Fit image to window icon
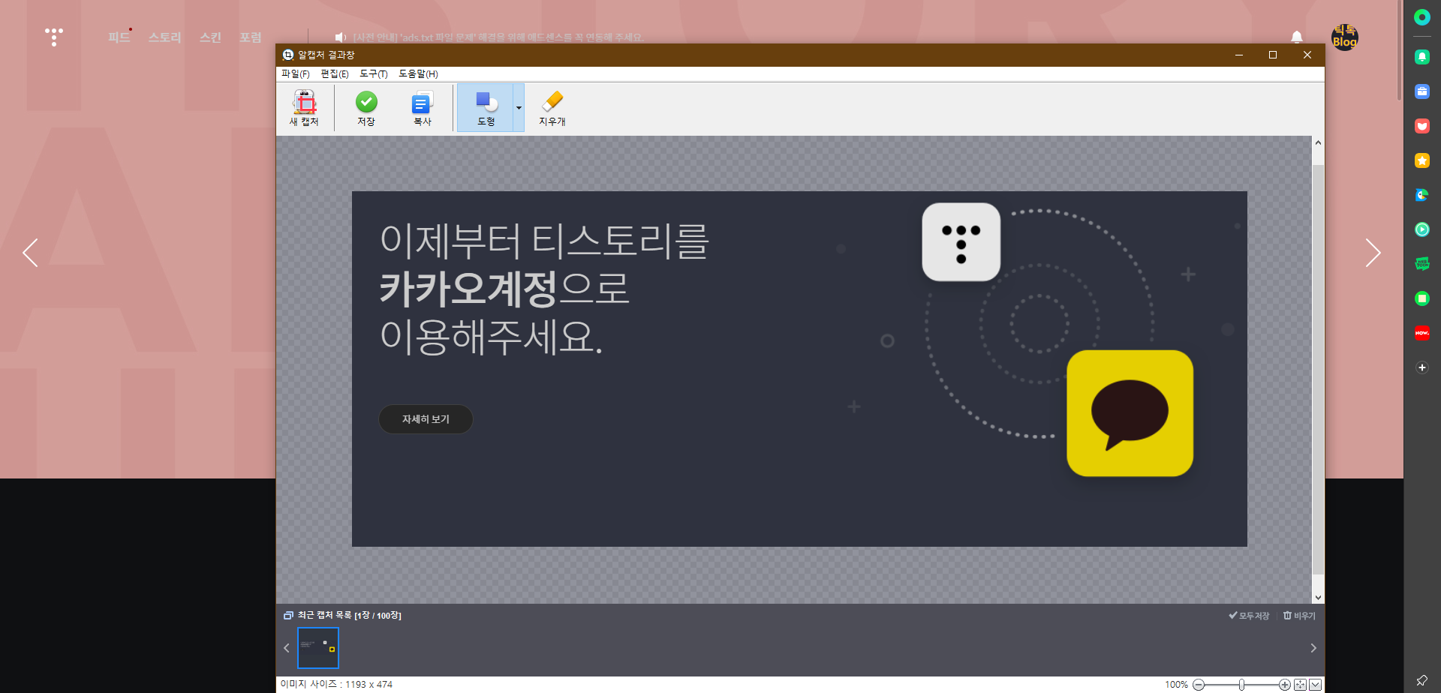The height and width of the screenshot is (693, 1441). [1301, 685]
